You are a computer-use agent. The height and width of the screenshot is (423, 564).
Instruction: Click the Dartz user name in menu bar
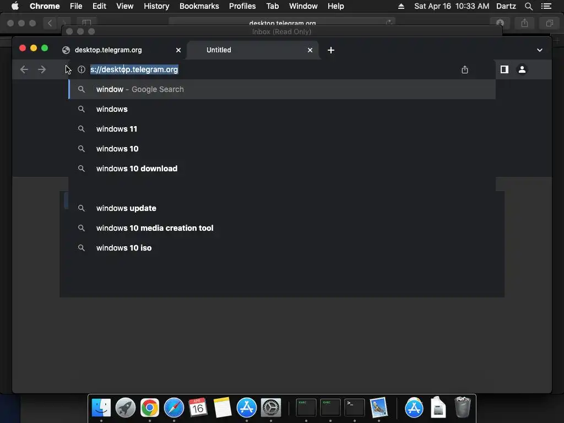point(506,6)
